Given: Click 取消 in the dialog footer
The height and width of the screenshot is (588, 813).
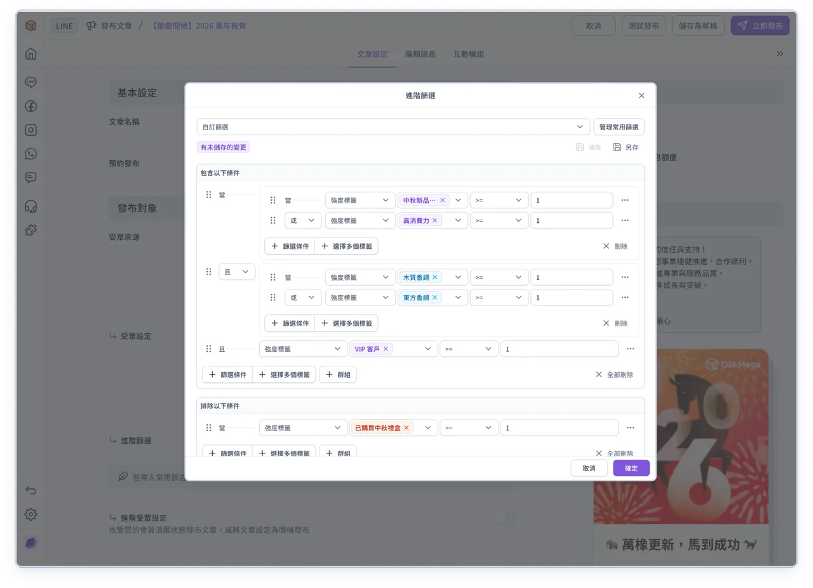Looking at the screenshot, I should point(589,468).
